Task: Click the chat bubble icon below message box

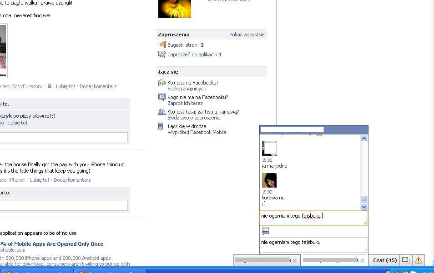Action: click(x=265, y=231)
